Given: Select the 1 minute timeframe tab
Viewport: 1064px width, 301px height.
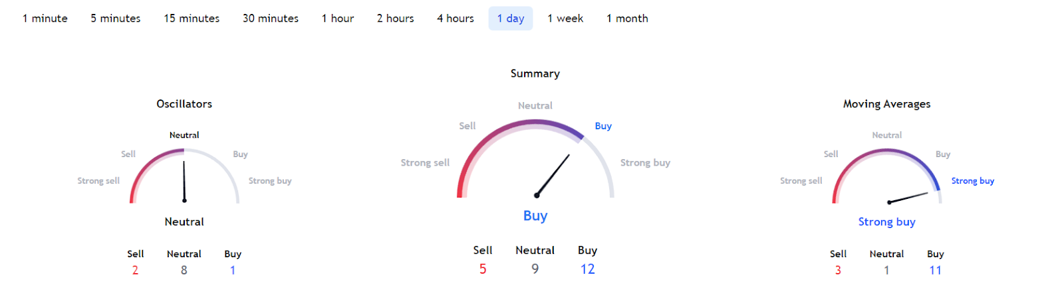Looking at the screenshot, I should [45, 19].
